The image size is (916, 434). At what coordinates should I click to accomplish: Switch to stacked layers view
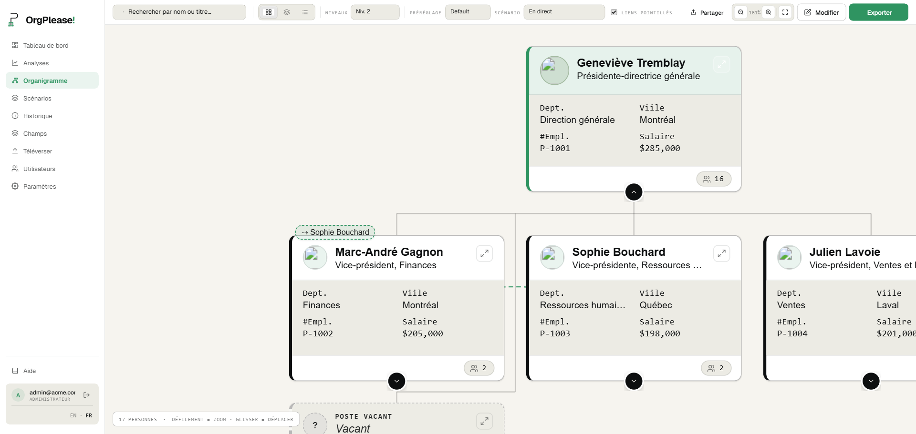[x=287, y=12]
